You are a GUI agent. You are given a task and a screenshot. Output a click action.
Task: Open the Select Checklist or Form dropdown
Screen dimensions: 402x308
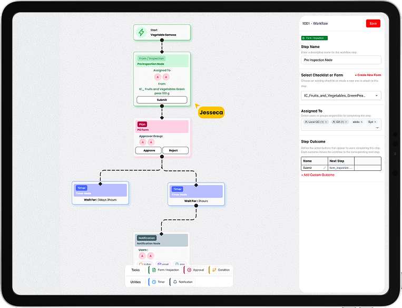(x=341, y=95)
